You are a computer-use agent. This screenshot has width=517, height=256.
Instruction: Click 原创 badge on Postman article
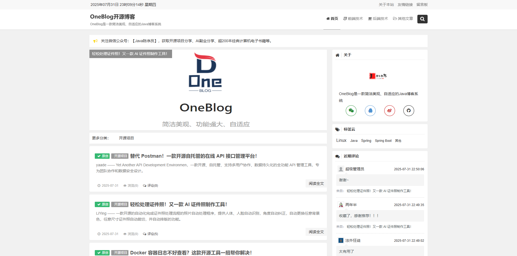point(102,156)
